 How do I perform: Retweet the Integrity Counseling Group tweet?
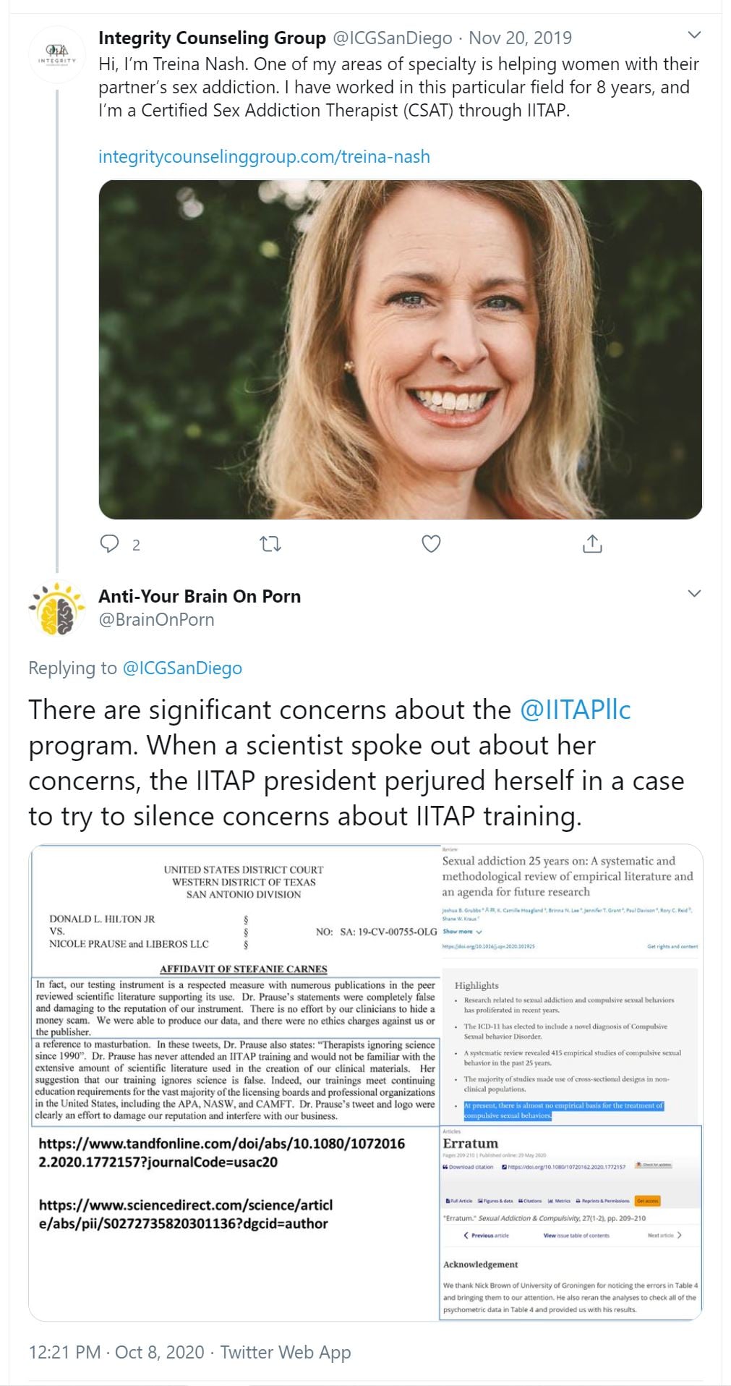[270, 544]
